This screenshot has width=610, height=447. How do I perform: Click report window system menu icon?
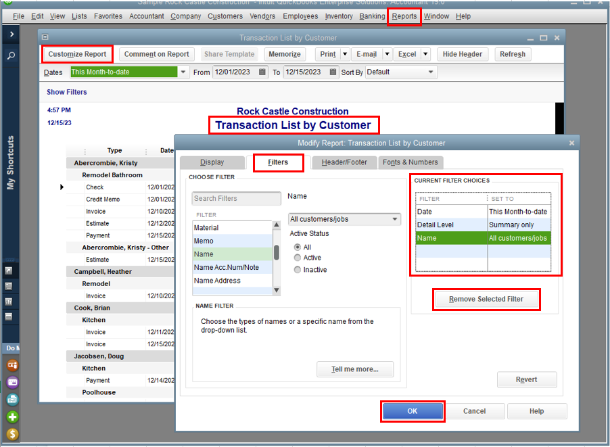[45, 37]
